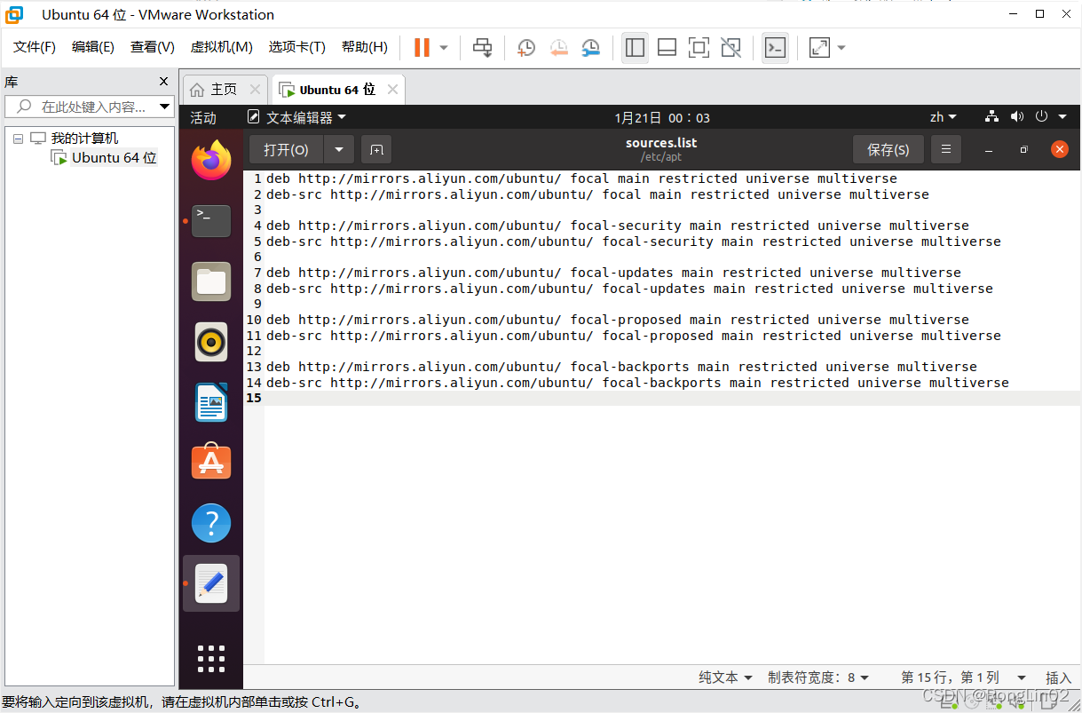The width and height of the screenshot is (1082, 713).
Task: Click the volume speaker icon in top bar
Action: (x=1017, y=117)
